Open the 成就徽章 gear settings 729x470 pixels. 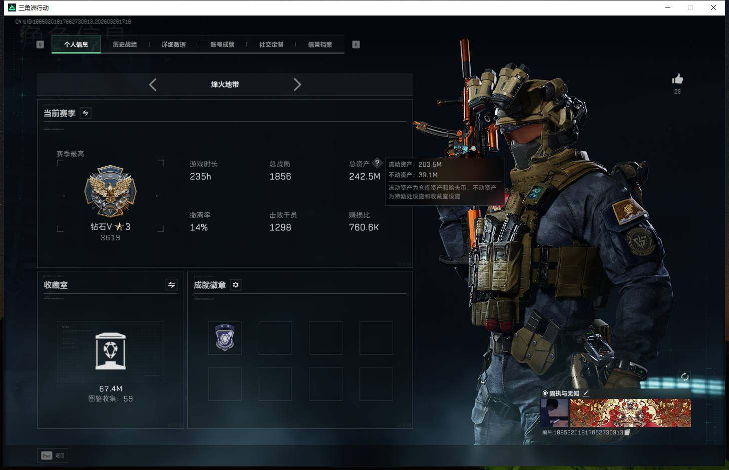click(235, 285)
